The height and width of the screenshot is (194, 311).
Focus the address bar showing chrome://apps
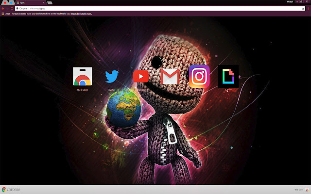pyautogui.click(x=160, y=9)
